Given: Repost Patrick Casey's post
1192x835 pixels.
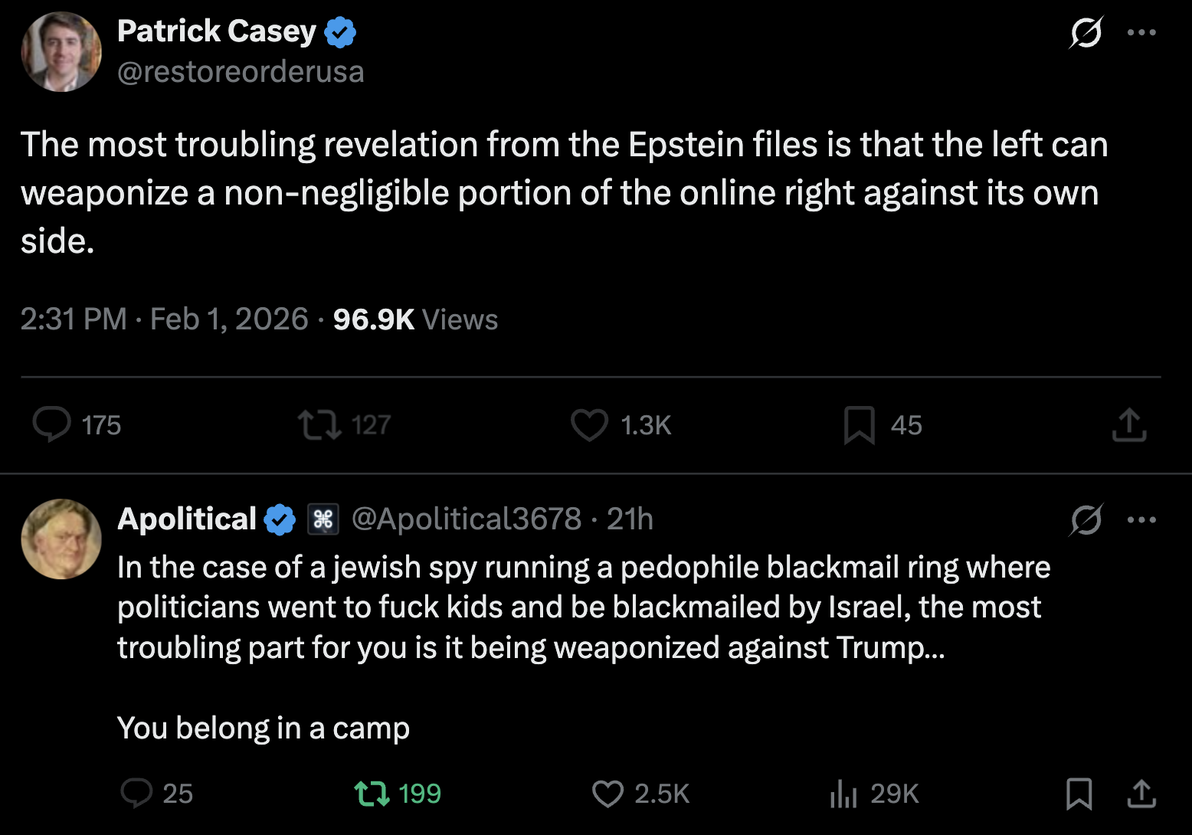Looking at the screenshot, I should [x=319, y=424].
